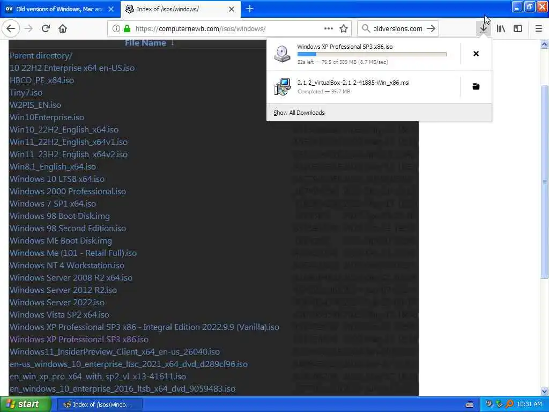Click the scrollbar up arrow
549x412 pixels.
pyautogui.click(x=544, y=44)
